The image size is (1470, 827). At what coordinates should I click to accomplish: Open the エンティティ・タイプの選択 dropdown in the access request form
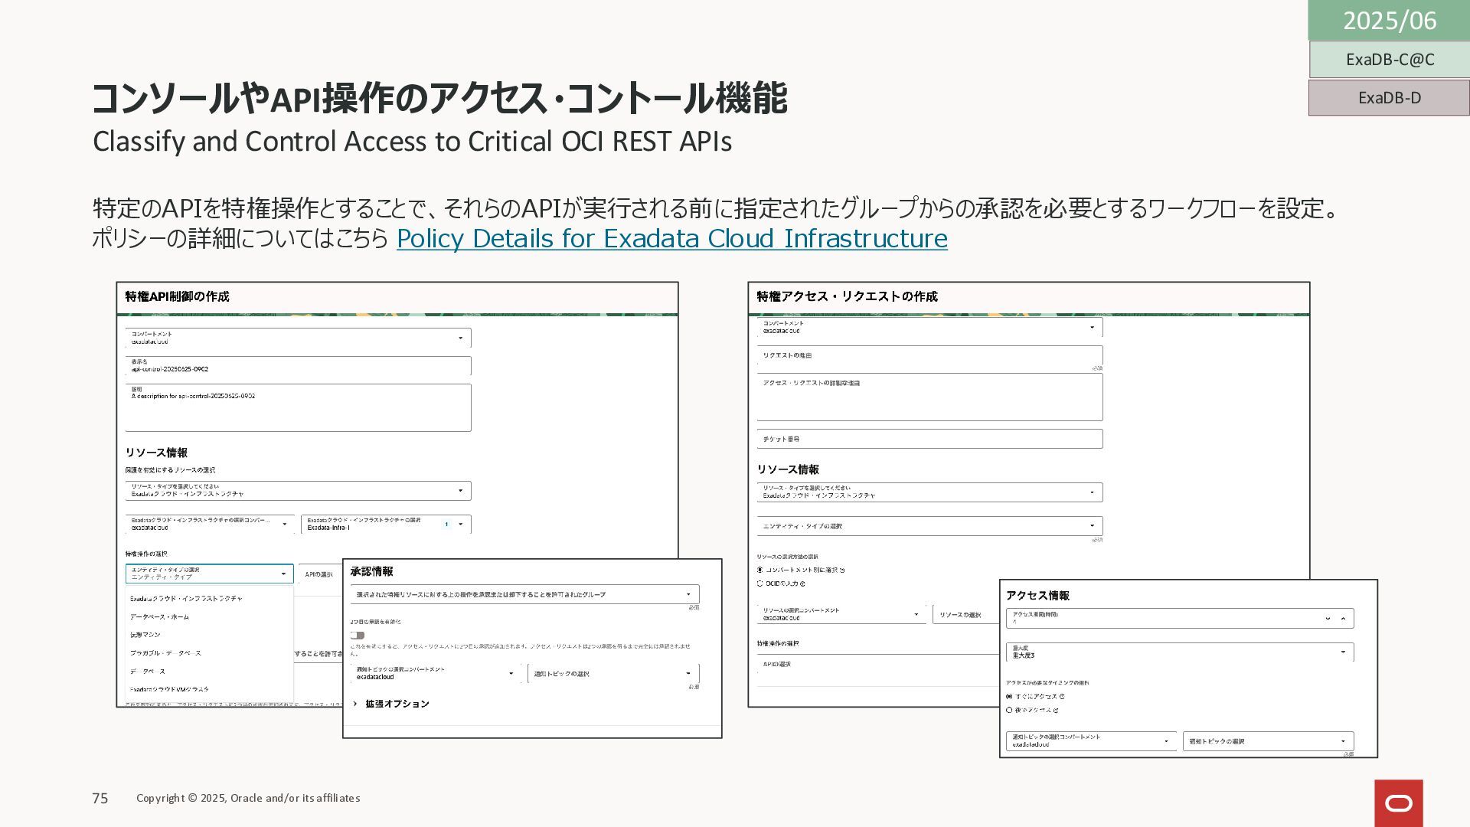coord(929,526)
